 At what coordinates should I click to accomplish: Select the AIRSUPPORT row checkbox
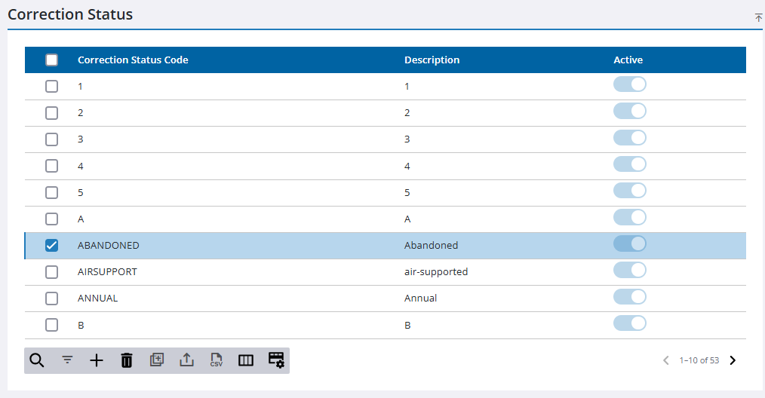tap(51, 271)
